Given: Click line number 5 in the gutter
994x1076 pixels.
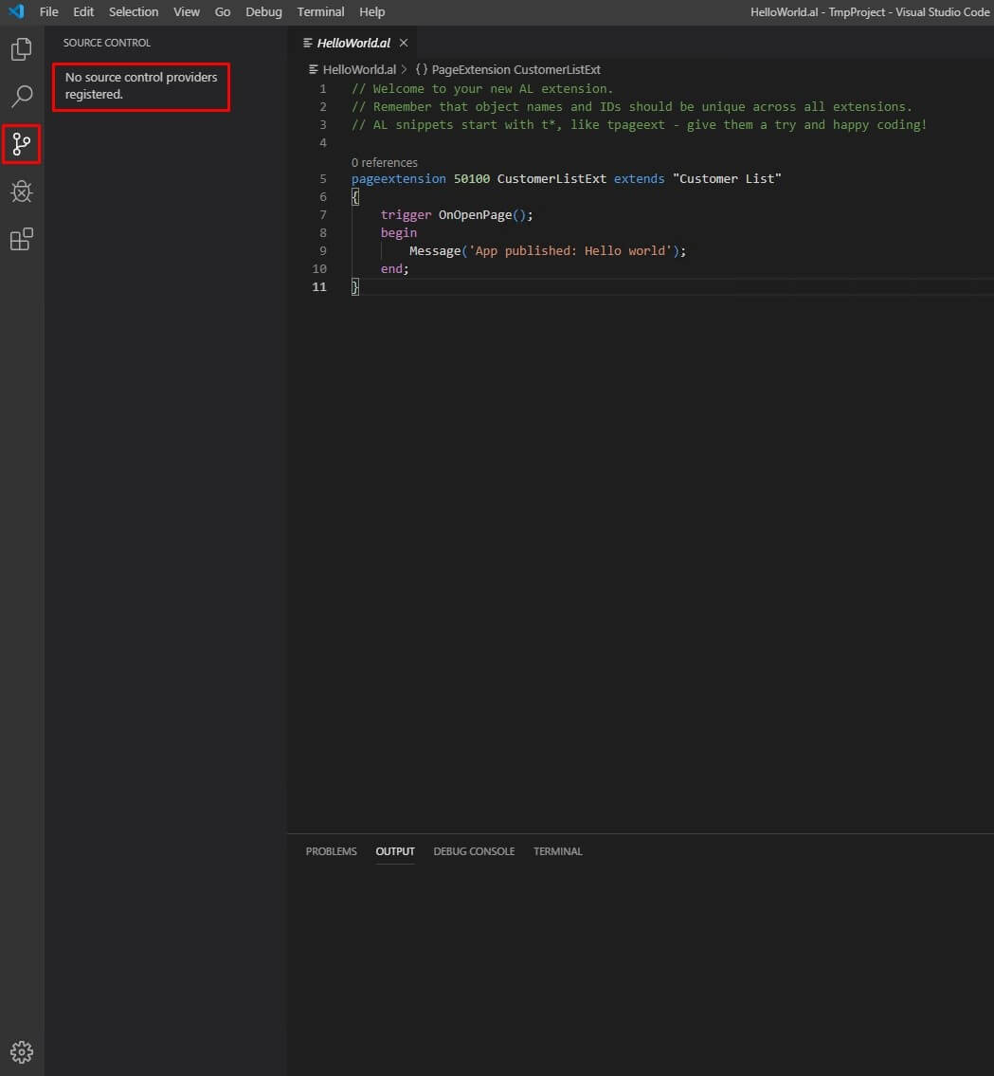Looking at the screenshot, I should 323,178.
